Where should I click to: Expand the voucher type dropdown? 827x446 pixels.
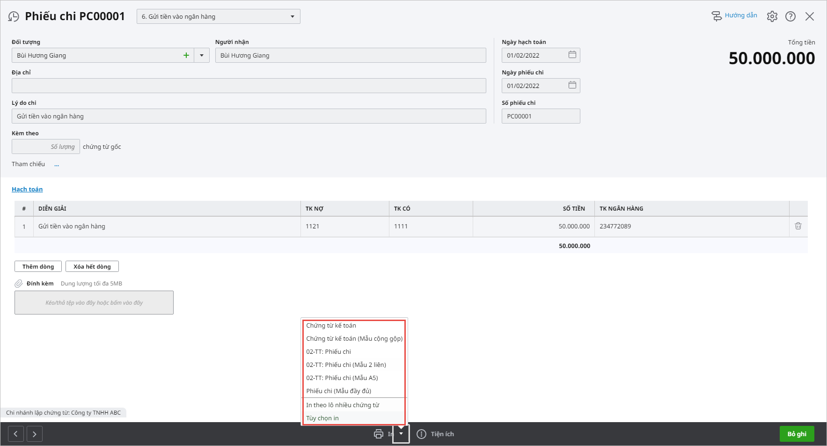(x=292, y=16)
